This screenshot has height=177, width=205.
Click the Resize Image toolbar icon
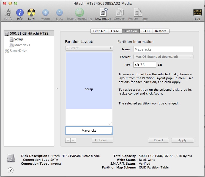(x=138, y=13)
